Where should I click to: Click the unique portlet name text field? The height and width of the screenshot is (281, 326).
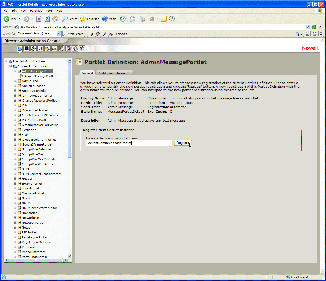click(129, 143)
